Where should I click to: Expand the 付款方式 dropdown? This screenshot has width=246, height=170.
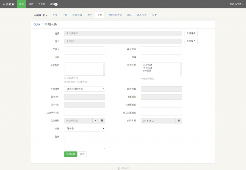click(85, 89)
